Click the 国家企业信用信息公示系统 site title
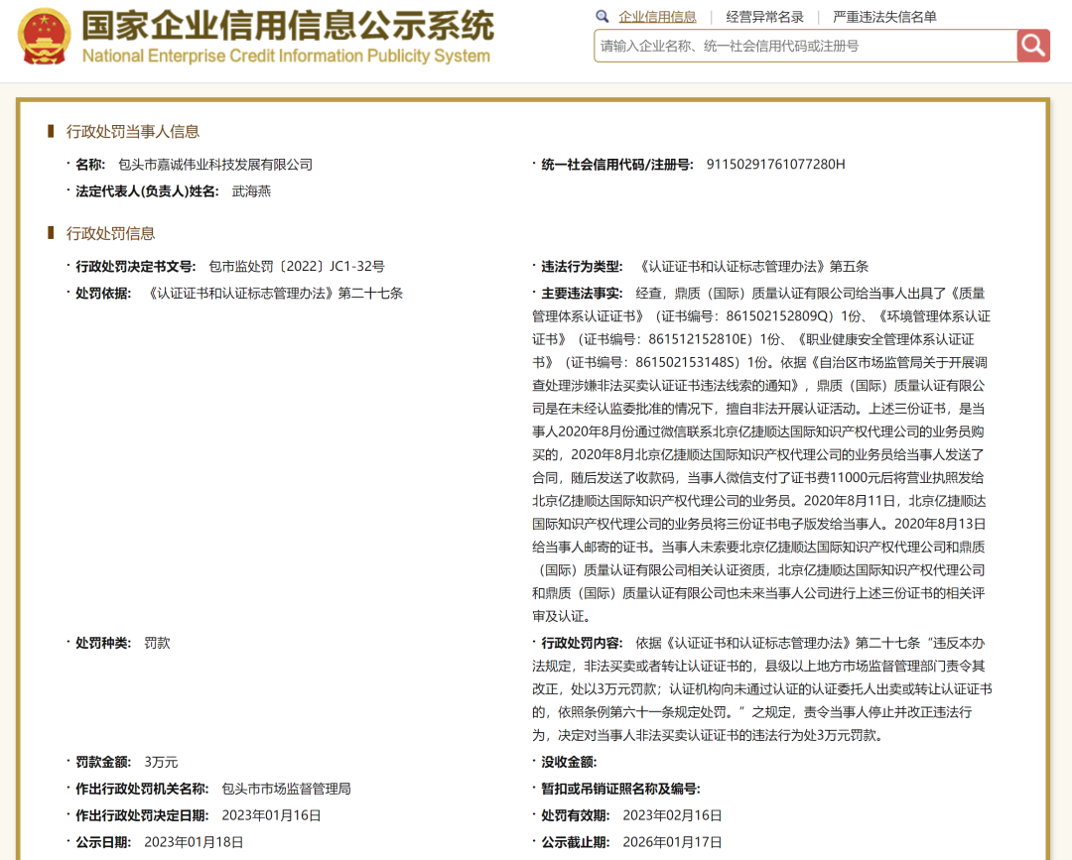The image size is (1072, 860). [x=287, y=25]
